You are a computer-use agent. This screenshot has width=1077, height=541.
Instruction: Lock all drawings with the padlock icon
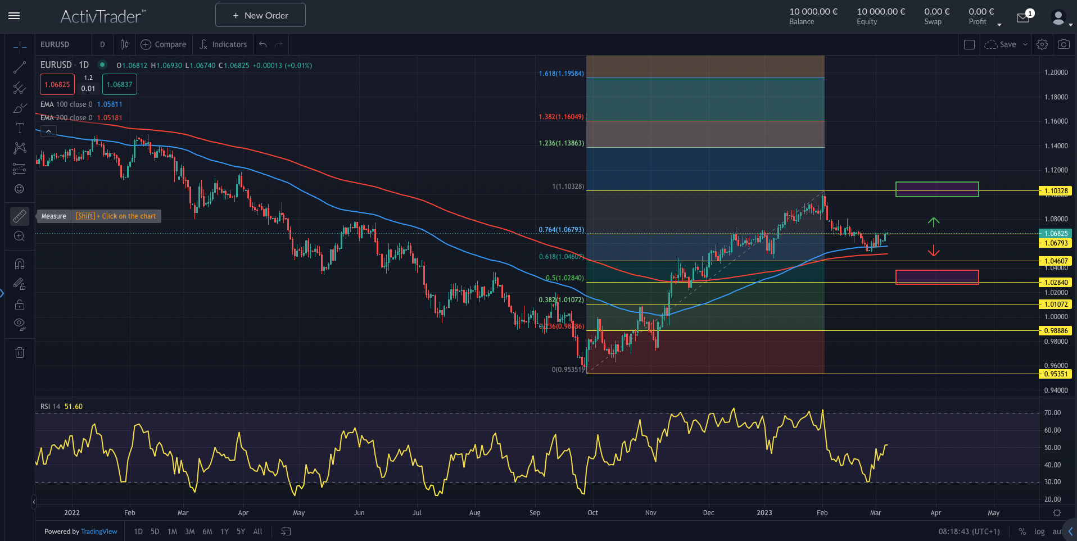(20, 304)
